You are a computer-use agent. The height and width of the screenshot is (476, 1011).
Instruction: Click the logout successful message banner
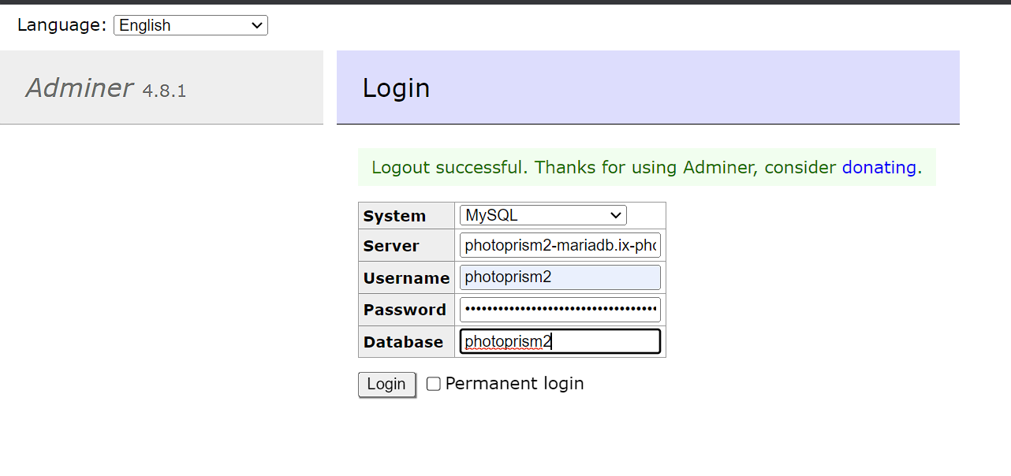point(647,167)
